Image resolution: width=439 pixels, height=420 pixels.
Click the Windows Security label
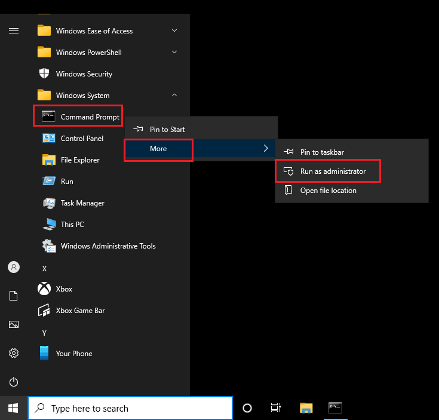[x=84, y=74]
